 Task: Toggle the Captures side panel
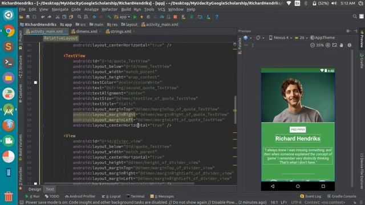pos(21,93)
